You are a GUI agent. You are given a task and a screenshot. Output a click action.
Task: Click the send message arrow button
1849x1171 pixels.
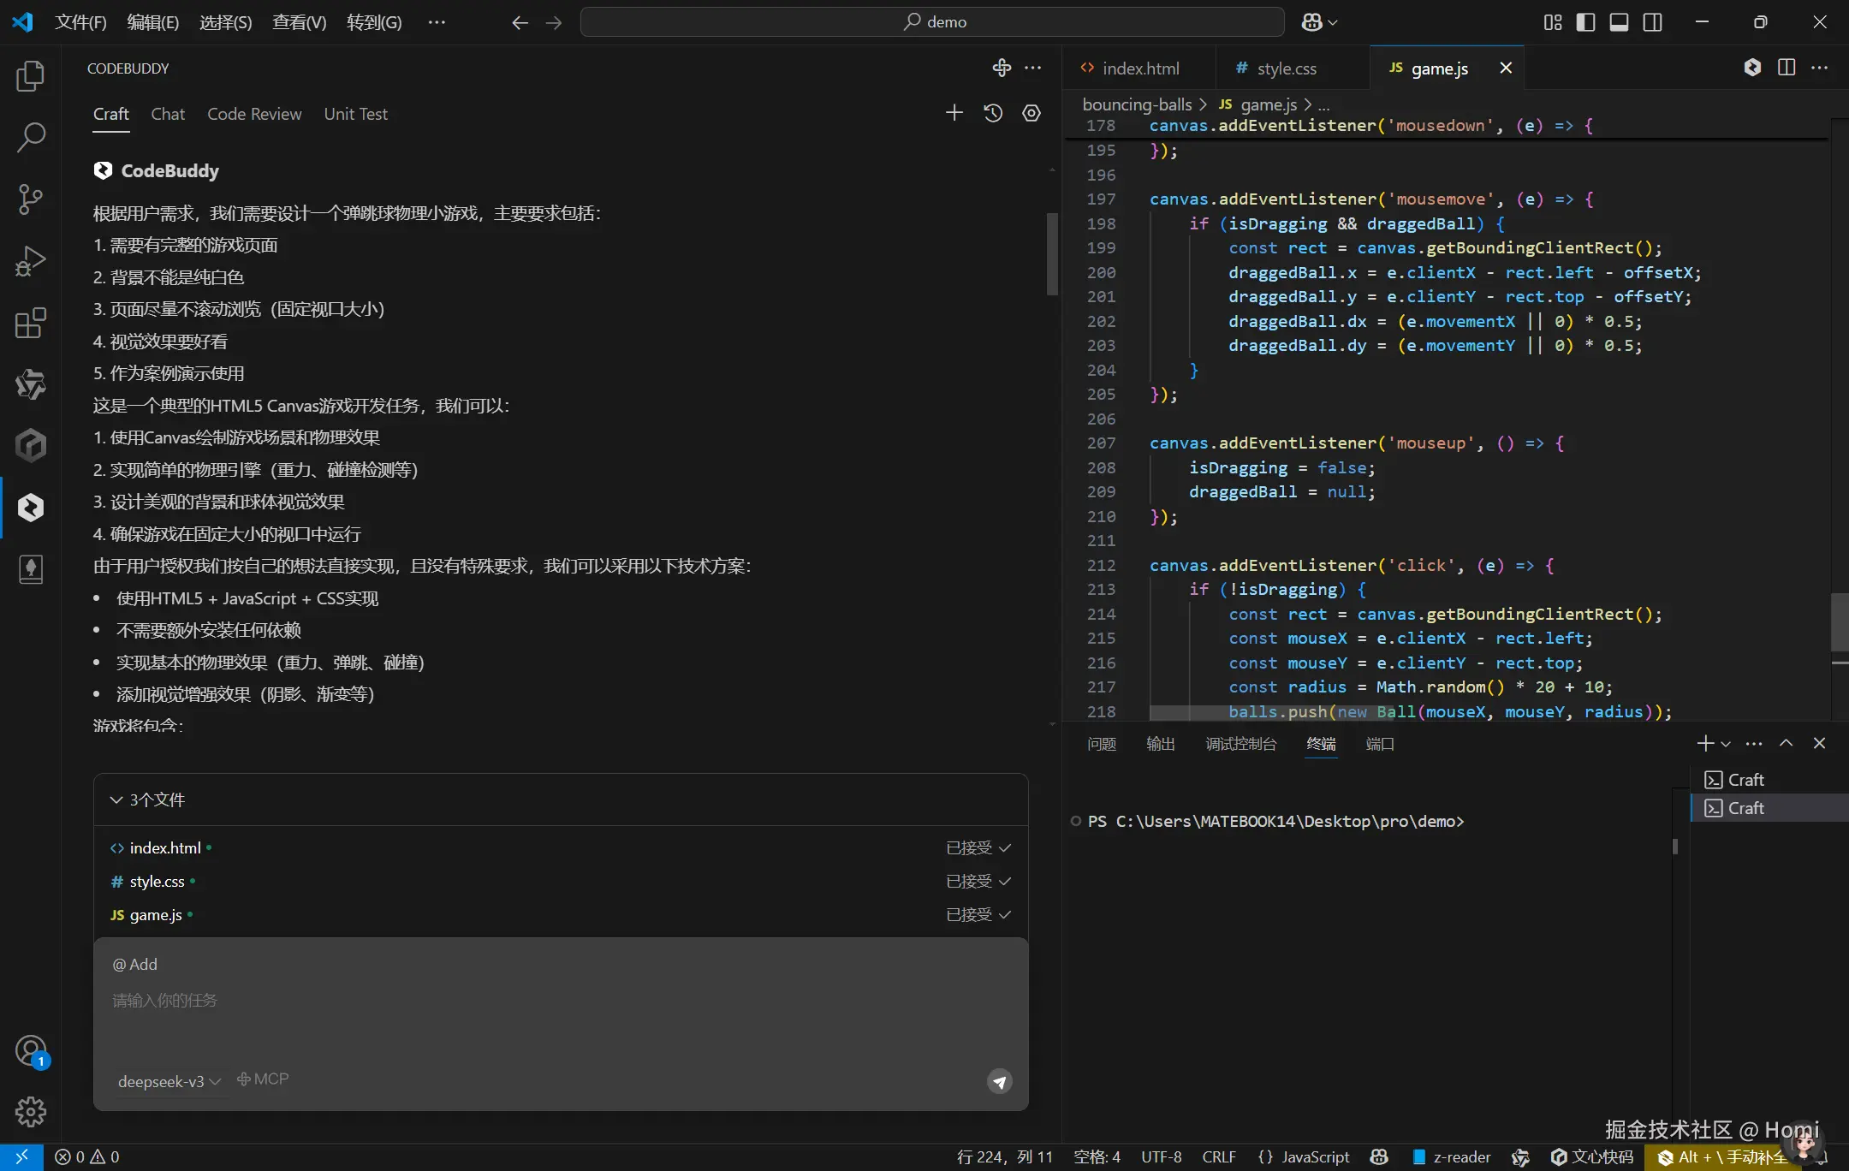click(x=999, y=1082)
